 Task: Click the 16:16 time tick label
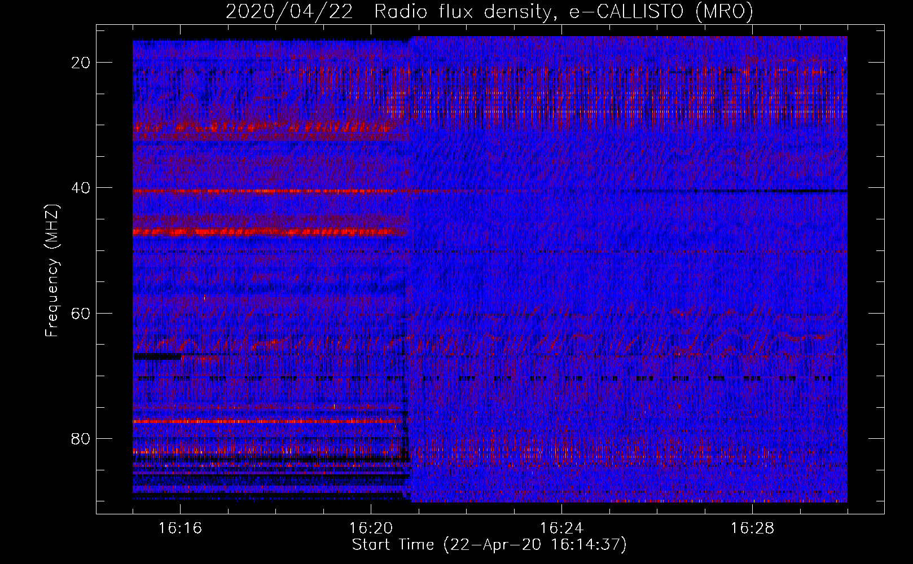pos(180,528)
